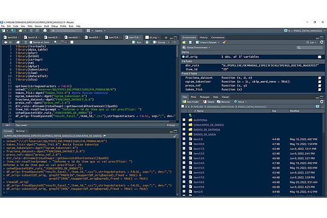Open fraciona_dataset function source icon
This screenshot has height=218, width=327.
(319, 78)
